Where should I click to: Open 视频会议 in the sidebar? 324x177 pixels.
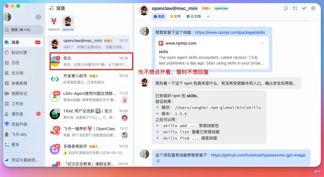tap(23, 93)
